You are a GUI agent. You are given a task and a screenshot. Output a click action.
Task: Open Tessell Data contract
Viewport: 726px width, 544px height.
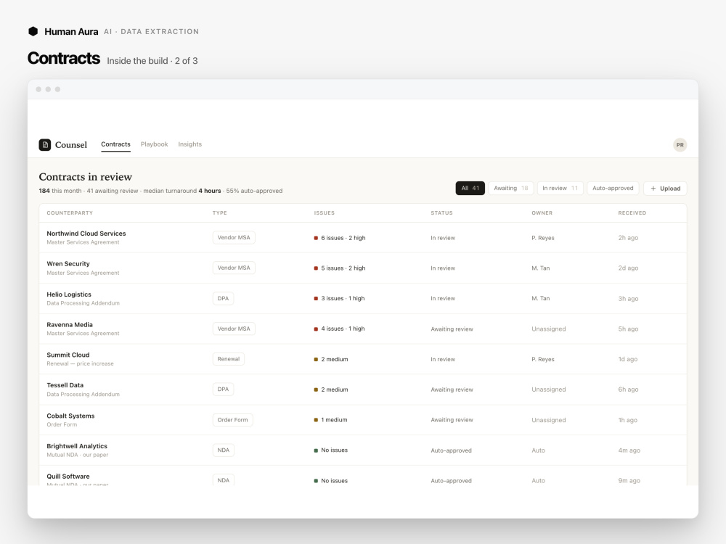[x=362, y=390]
